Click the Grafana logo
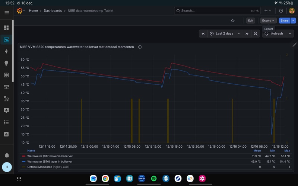Viewport: 298px width, 186px height. (20, 11)
